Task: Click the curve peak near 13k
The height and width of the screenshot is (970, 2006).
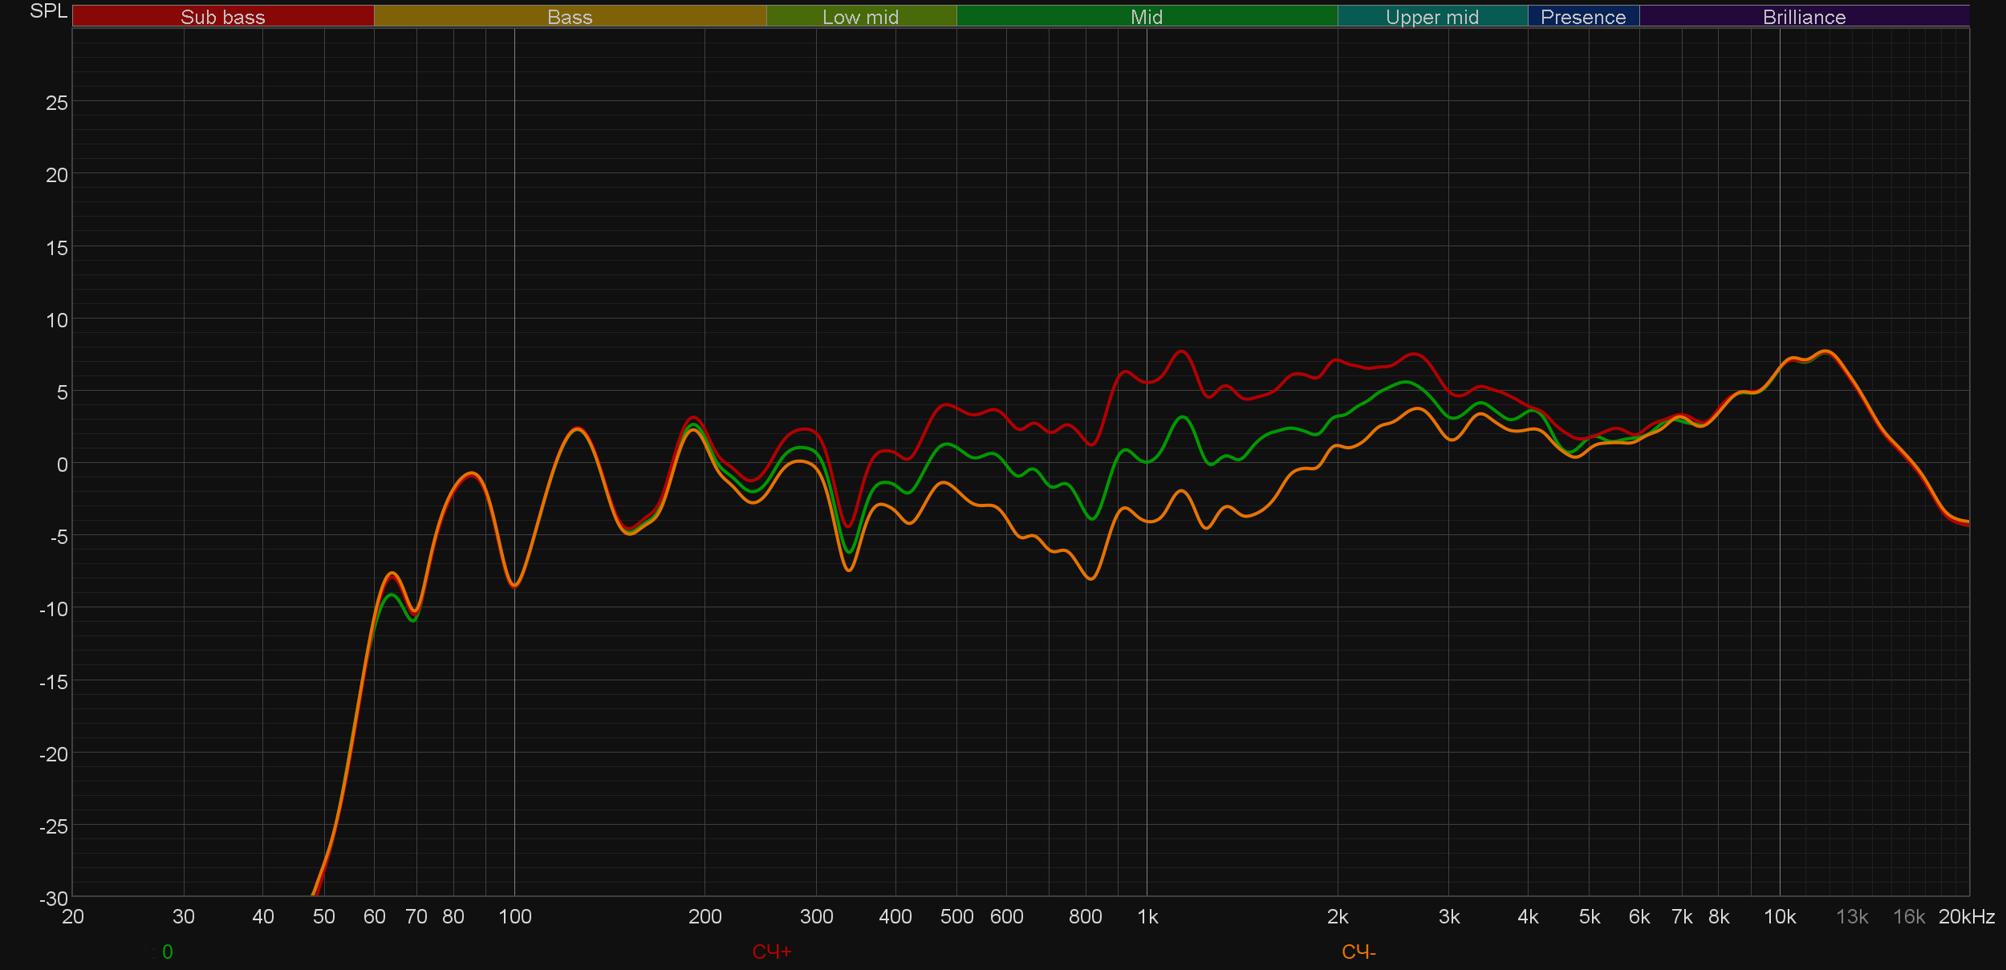Action: click(x=1826, y=351)
